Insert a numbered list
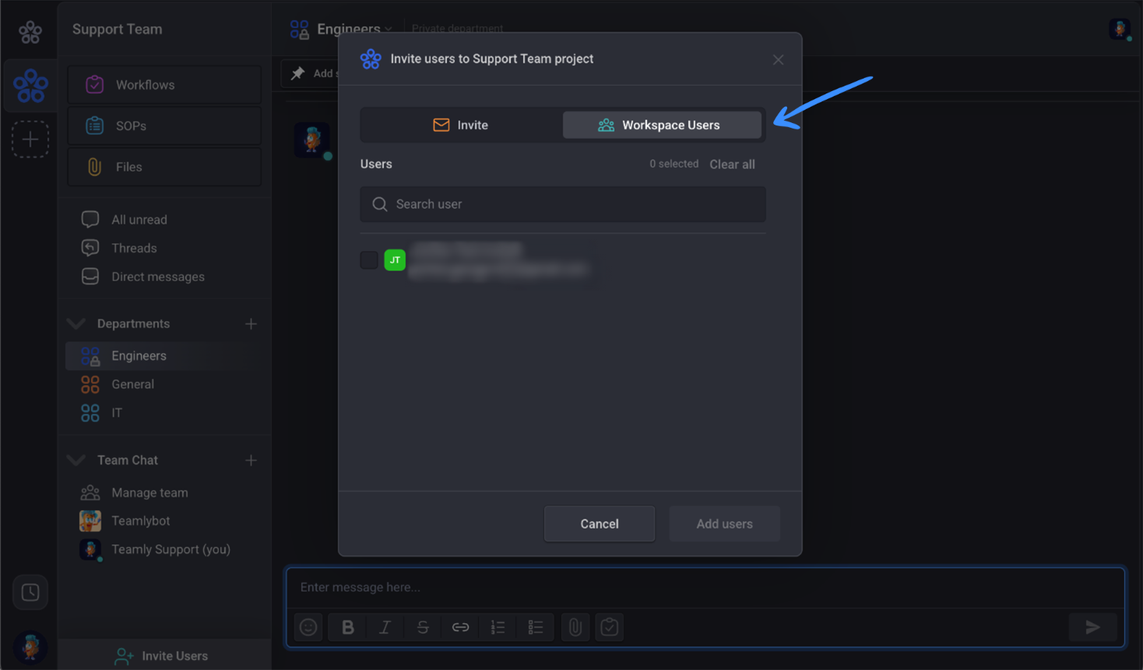 click(498, 627)
